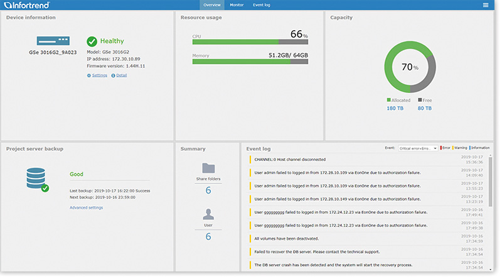Click the 80 TB free value
Viewport: 502px width, 279px height.
click(425, 108)
